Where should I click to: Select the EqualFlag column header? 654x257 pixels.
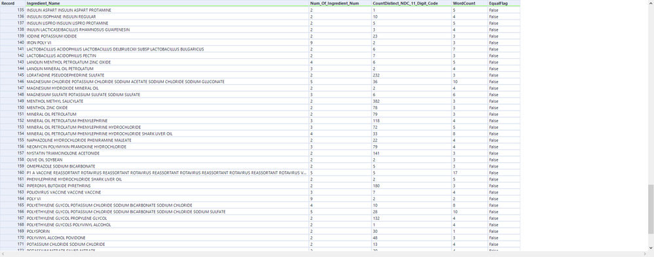click(x=504, y=3)
